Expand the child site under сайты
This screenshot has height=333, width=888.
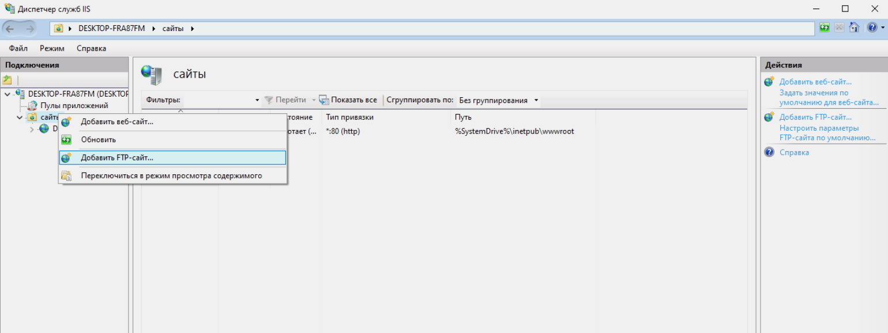tap(32, 129)
